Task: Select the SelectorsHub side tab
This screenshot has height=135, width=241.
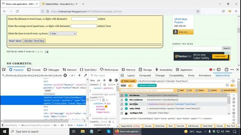Action: click(x=223, y=75)
